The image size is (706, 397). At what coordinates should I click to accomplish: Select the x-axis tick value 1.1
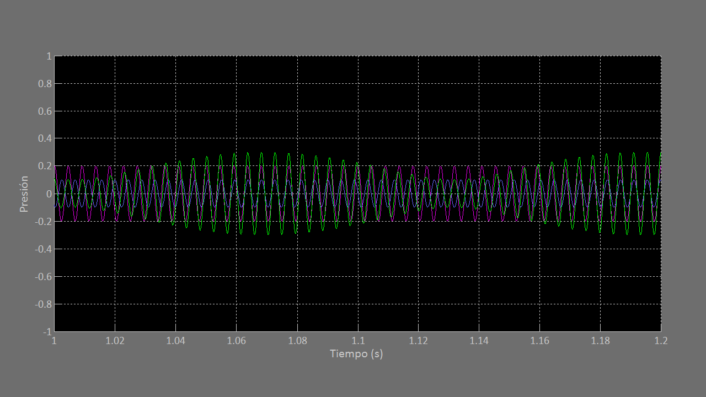(x=357, y=341)
